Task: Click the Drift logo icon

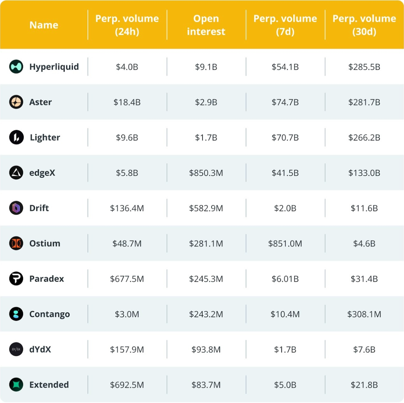Action: click(16, 208)
